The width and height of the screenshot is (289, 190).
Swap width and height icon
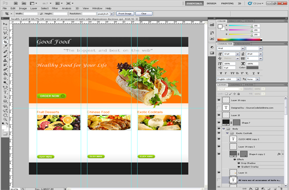tap(41, 13)
